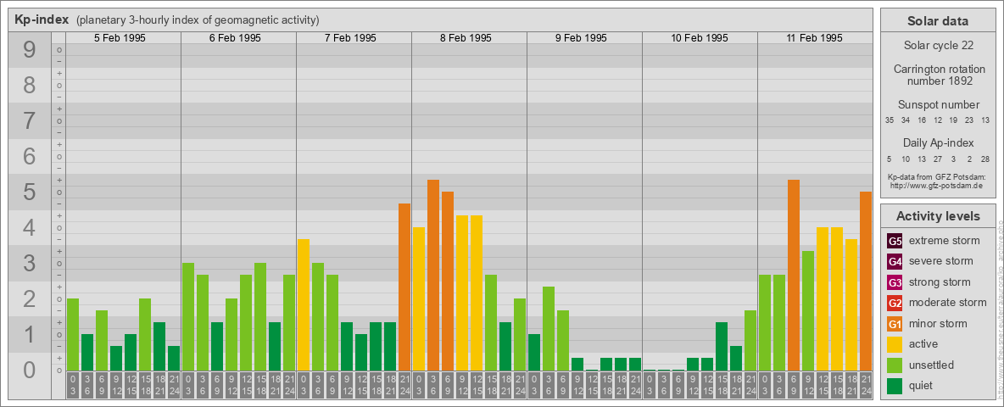
Task: Click the G2 moderate storm badge
Action: (895, 303)
